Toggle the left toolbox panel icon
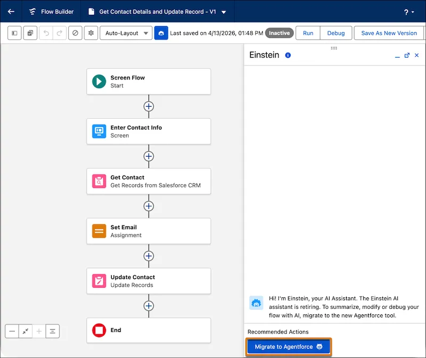 pyautogui.click(x=14, y=33)
